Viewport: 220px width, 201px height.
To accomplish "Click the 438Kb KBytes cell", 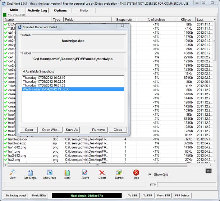I will pyautogui.click(x=188, y=53).
